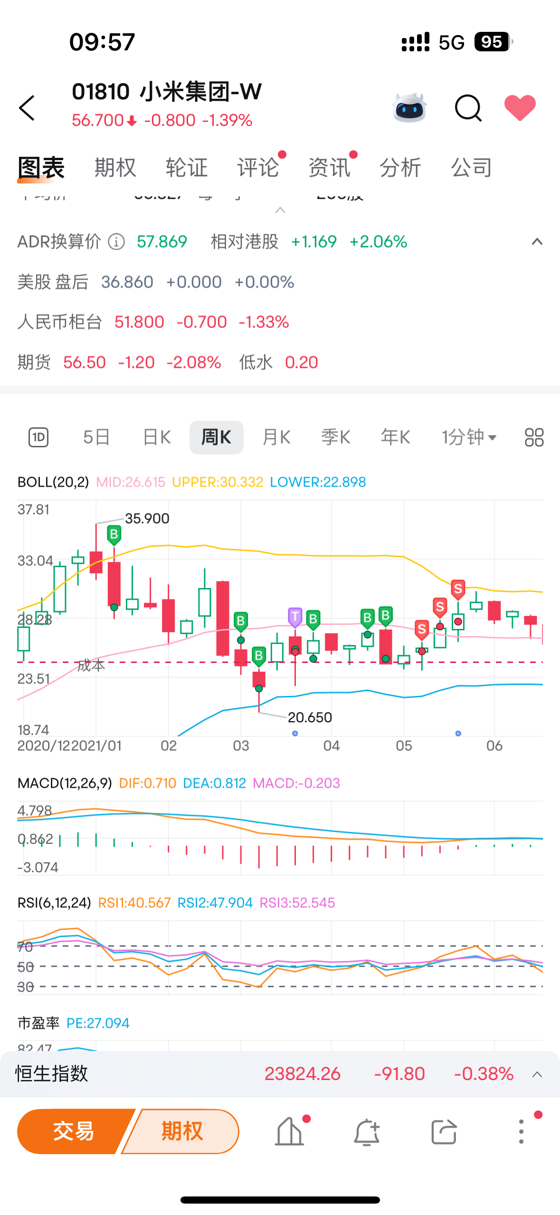The image size is (560, 1215).
Task: Open the three-dot more menu
Action: tap(521, 1131)
